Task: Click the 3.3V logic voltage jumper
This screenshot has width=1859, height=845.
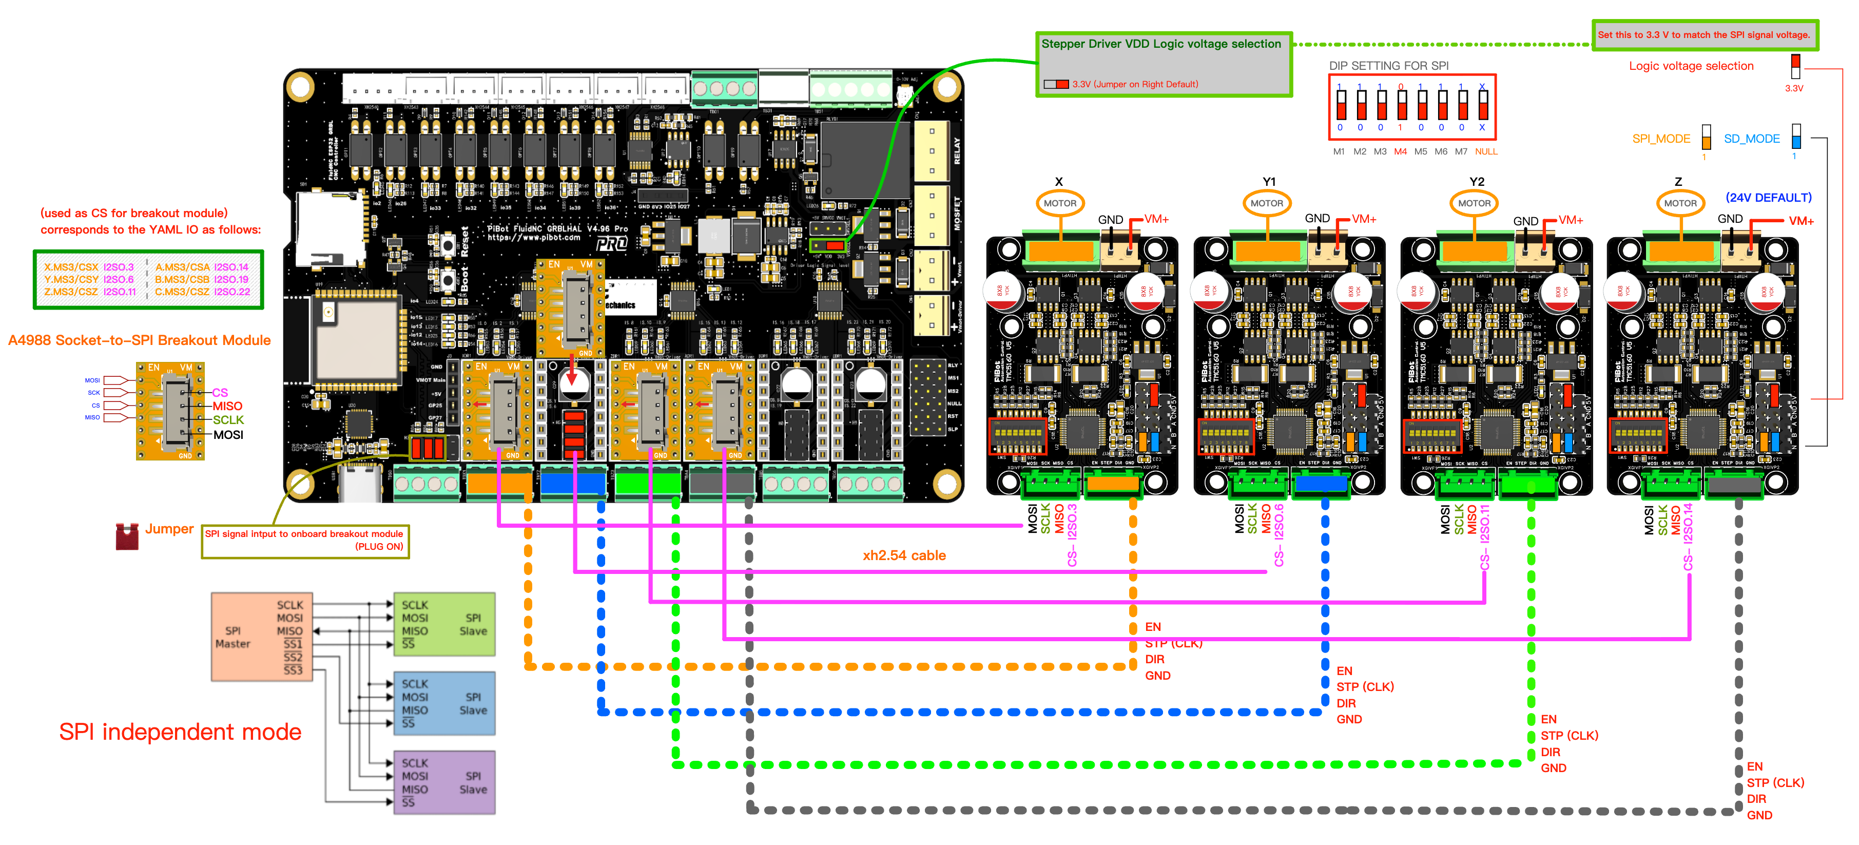Action: click(x=1795, y=66)
